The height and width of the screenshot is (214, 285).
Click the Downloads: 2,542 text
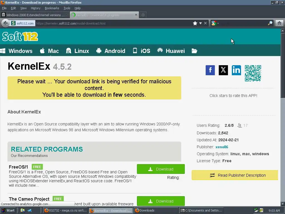(x=212, y=133)
